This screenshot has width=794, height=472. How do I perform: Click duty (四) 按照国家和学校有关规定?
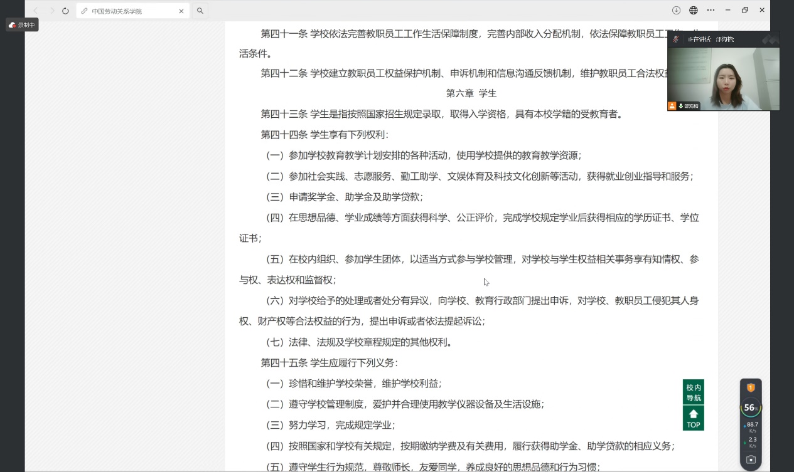click(x=471, y=446)
